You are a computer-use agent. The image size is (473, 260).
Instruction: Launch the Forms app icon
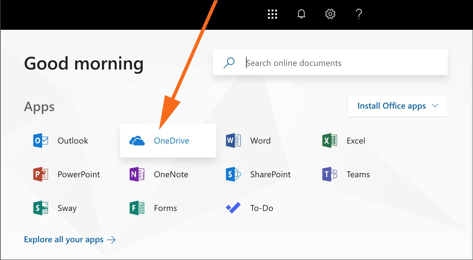click(137, 208)
